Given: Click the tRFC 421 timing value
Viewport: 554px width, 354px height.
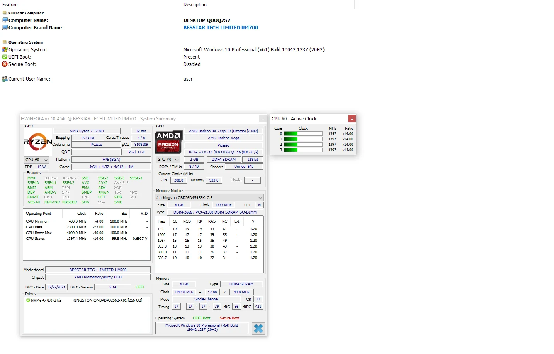Looking at the screenshot, I should tap(258, 307).
